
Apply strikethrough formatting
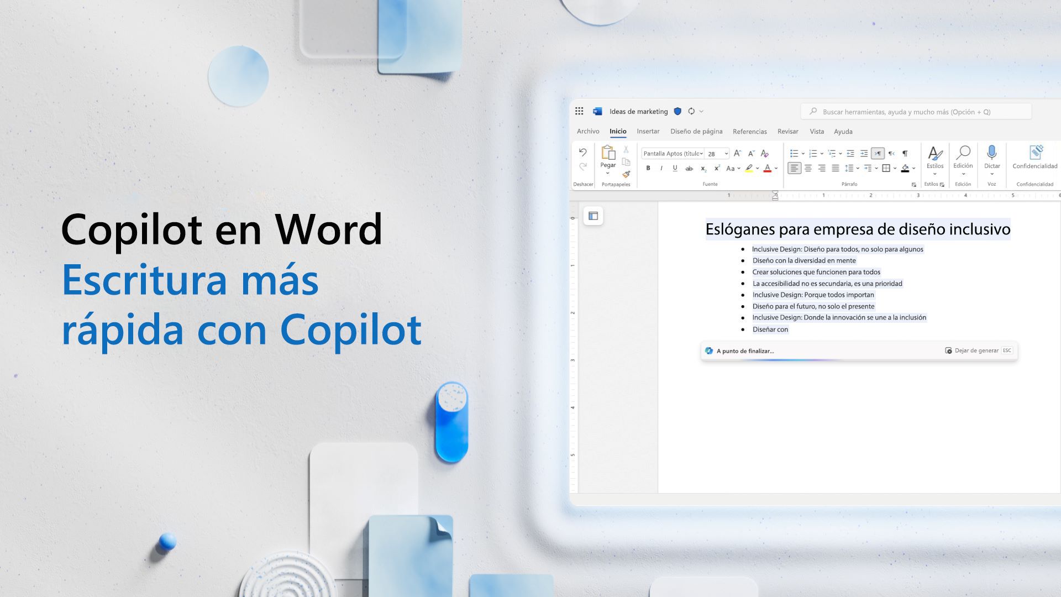point(689,169)
